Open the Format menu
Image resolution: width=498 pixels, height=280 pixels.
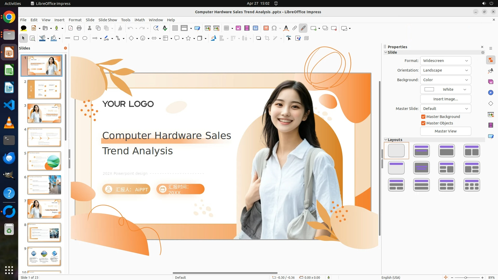[75, 20]
